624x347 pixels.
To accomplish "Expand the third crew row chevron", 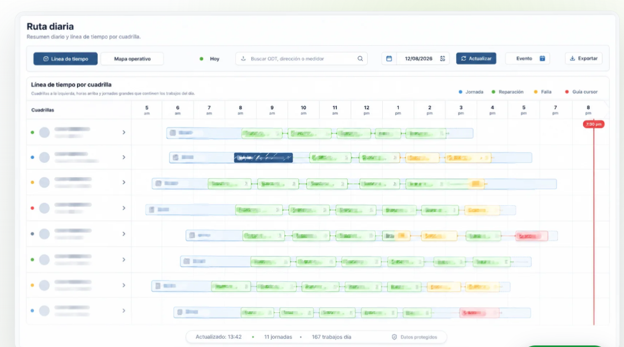I will pyautogui.click(x=124, y=183).
